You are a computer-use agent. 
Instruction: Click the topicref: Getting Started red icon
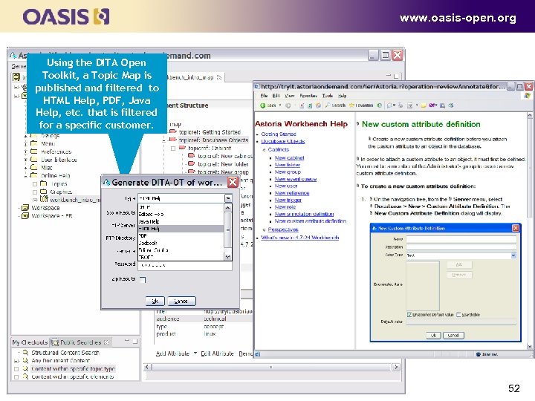(x=173, y=131)
